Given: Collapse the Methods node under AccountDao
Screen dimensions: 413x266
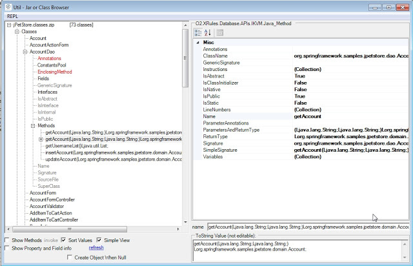Looking at the screenshot, I should 33,126.
